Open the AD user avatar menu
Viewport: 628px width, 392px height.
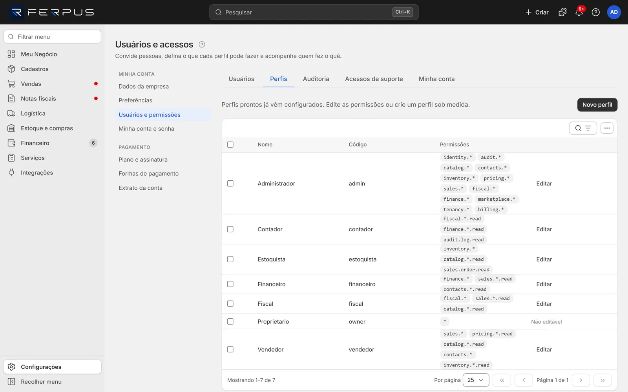tap(614, 12)
